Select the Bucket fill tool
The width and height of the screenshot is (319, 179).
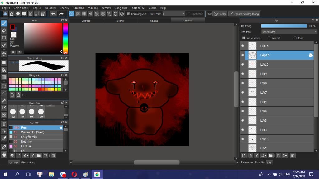[4, 70]
